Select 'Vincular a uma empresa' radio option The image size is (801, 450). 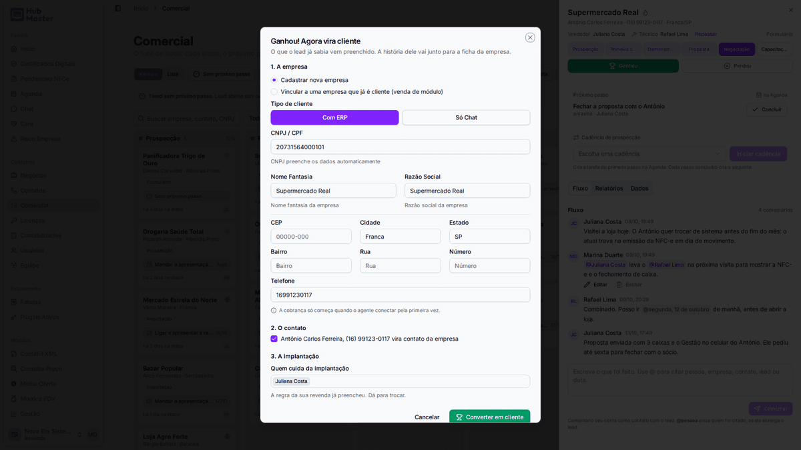point(274,92)
